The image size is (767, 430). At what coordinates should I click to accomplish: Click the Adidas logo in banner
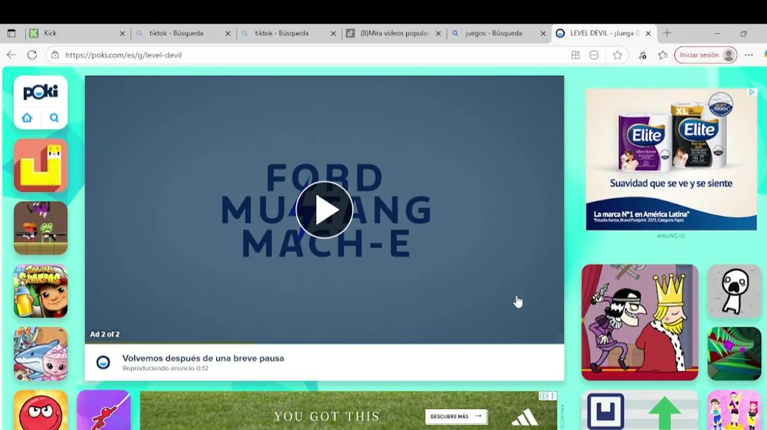tap(524, 417)
